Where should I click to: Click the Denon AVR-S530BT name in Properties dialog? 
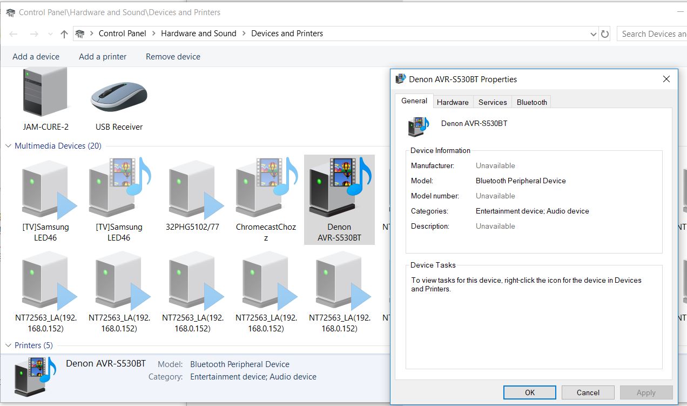pyautogui.click(x=474, y=123)
